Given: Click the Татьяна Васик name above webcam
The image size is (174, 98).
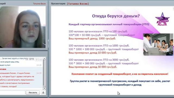Looking at the screenshot, I should (39, 4).
